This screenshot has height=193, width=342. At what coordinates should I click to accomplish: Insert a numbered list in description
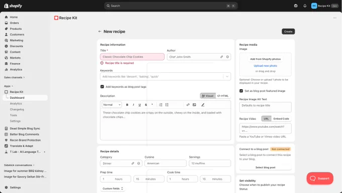pyautogui.click(x=161, y=105)
